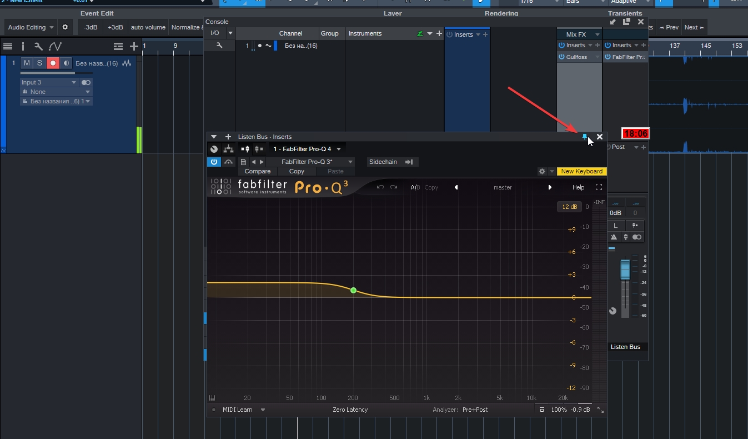This screenshot has height=439, width=748.
Task: Open track layers list icon beside plus
Action: (x=118, y=47)
